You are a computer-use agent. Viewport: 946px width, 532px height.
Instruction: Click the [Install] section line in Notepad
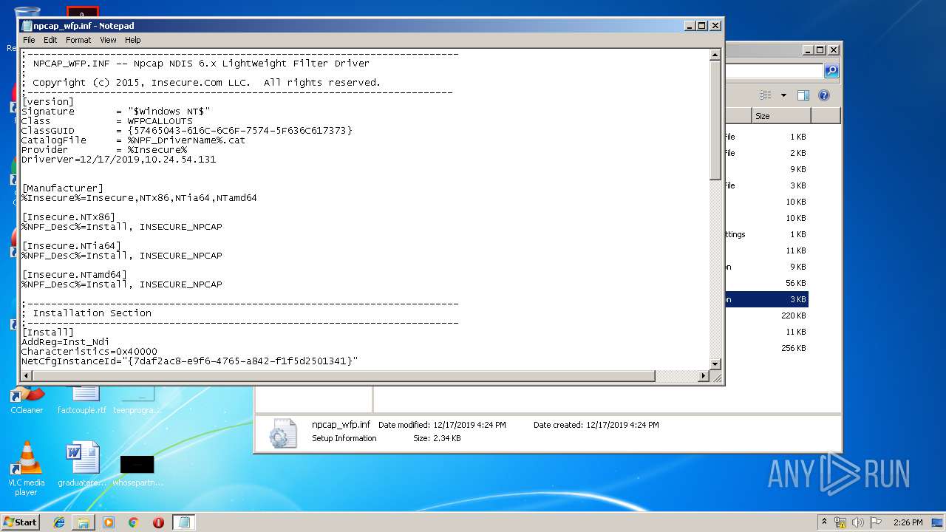pos(48,332)
